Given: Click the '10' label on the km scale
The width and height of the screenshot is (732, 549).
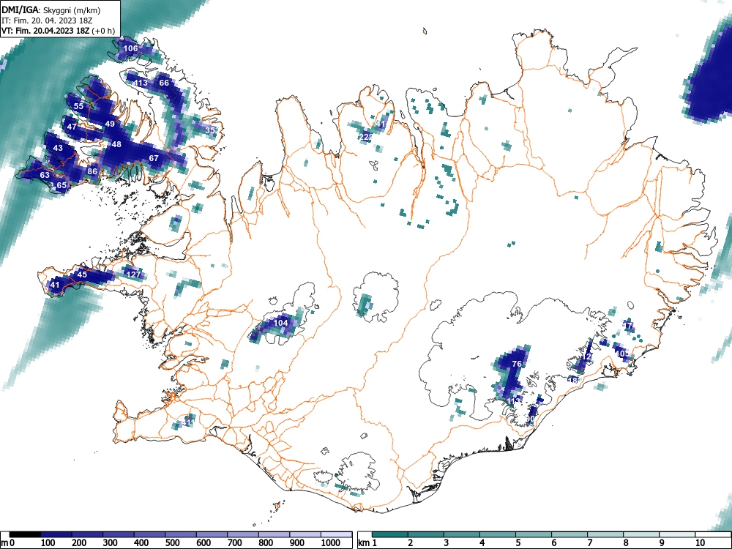Looking at the screenshot, I should 700,542.
